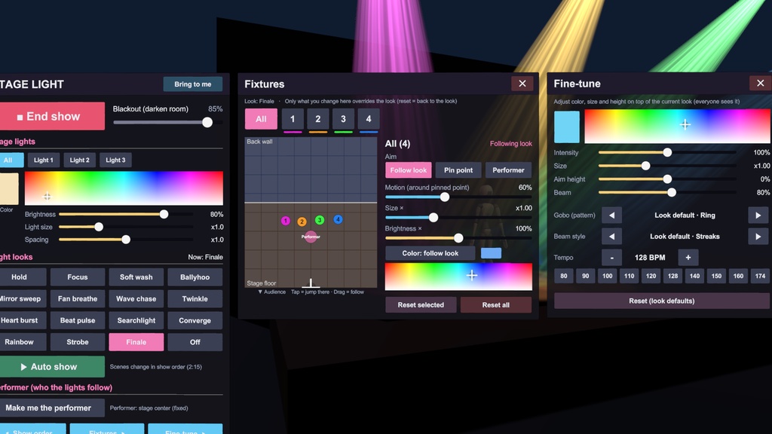Click the Aim height slider handle

tap(667, 179)
